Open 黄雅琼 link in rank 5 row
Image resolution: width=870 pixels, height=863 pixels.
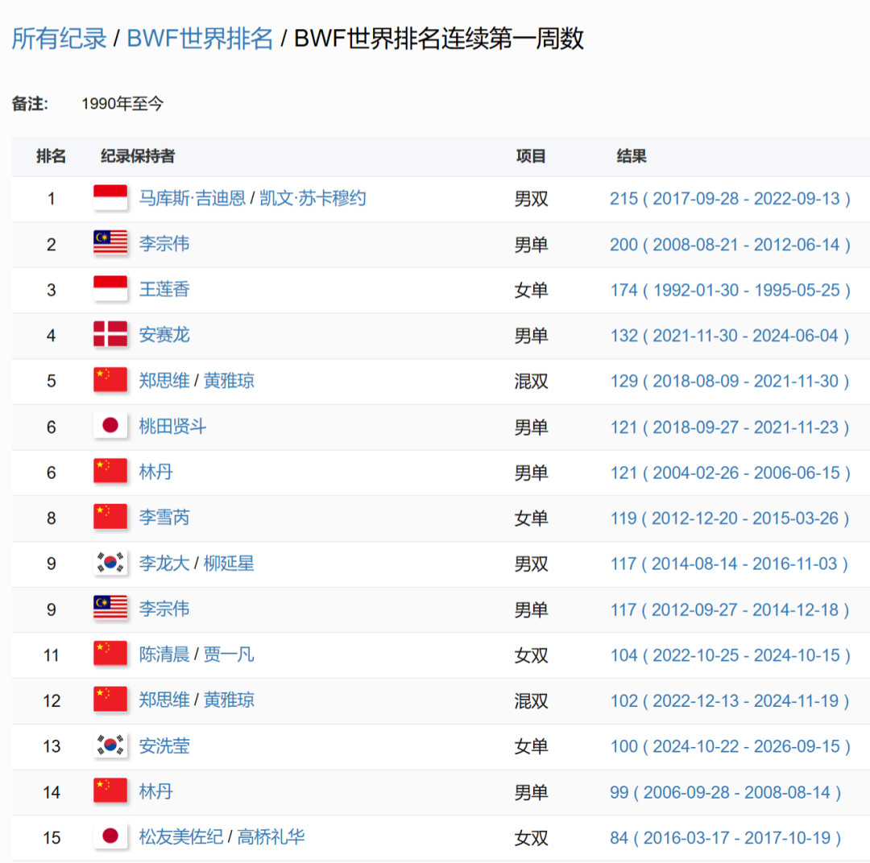(229, 381)
